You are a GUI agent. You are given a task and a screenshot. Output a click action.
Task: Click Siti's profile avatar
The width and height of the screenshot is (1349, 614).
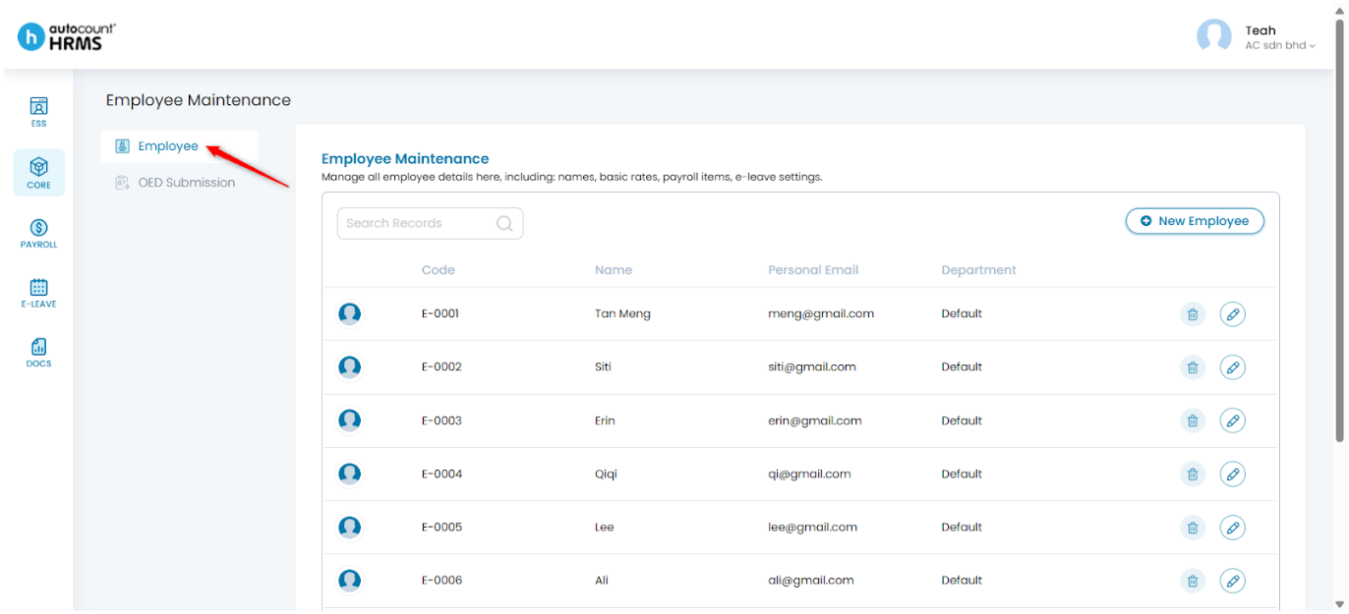tap(349, 366)
